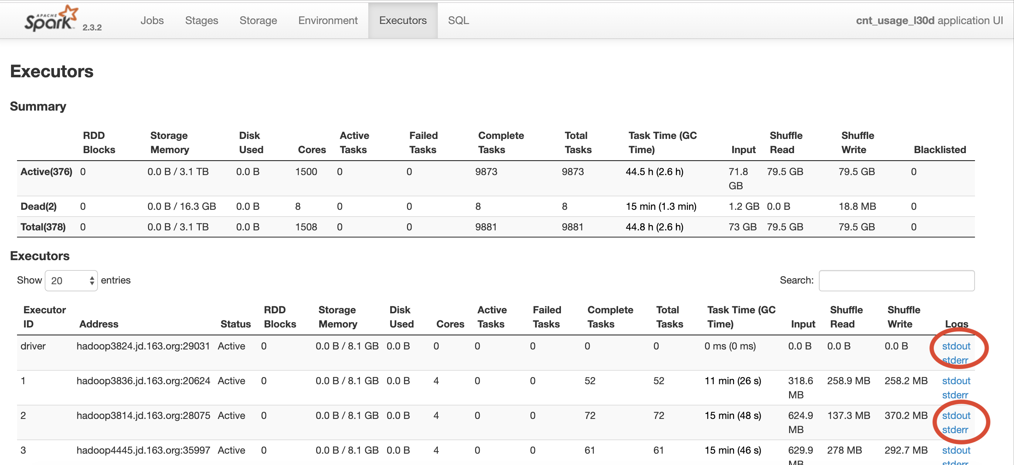This screenshot has height=465, width=1014.
Task: Focus the Search input field
Action: point(896,281)
